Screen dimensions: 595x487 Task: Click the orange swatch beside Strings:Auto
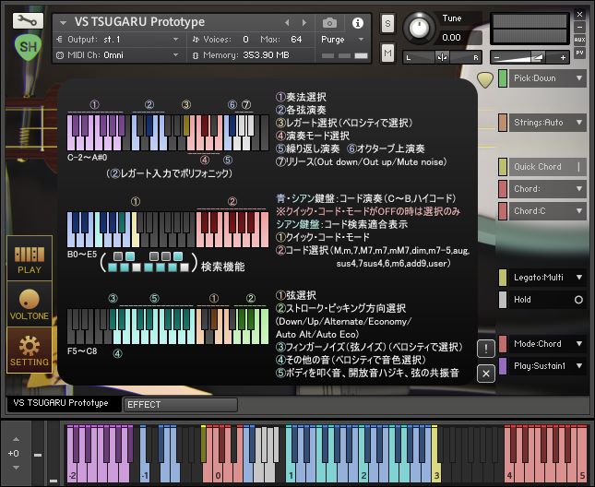503,123
